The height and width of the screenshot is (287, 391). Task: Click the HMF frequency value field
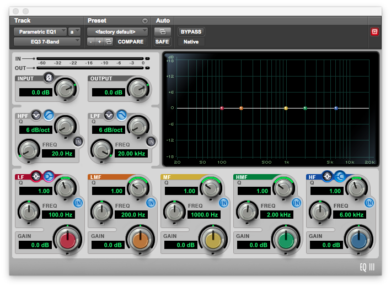pos(277,214)
